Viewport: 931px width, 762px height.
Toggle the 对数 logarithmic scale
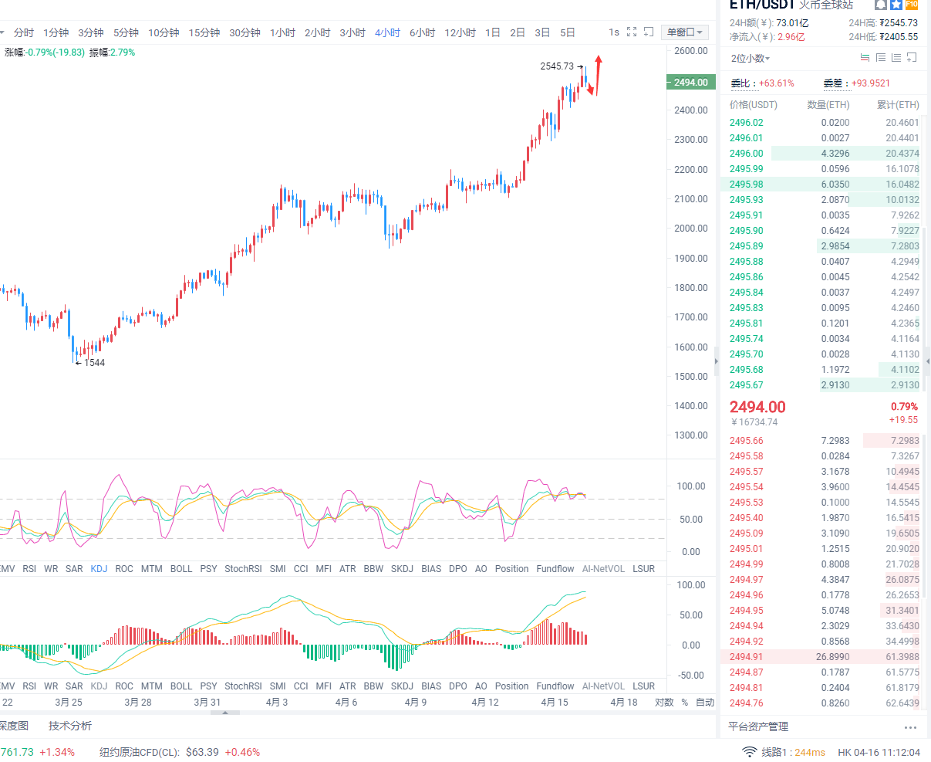pos(664,703)
